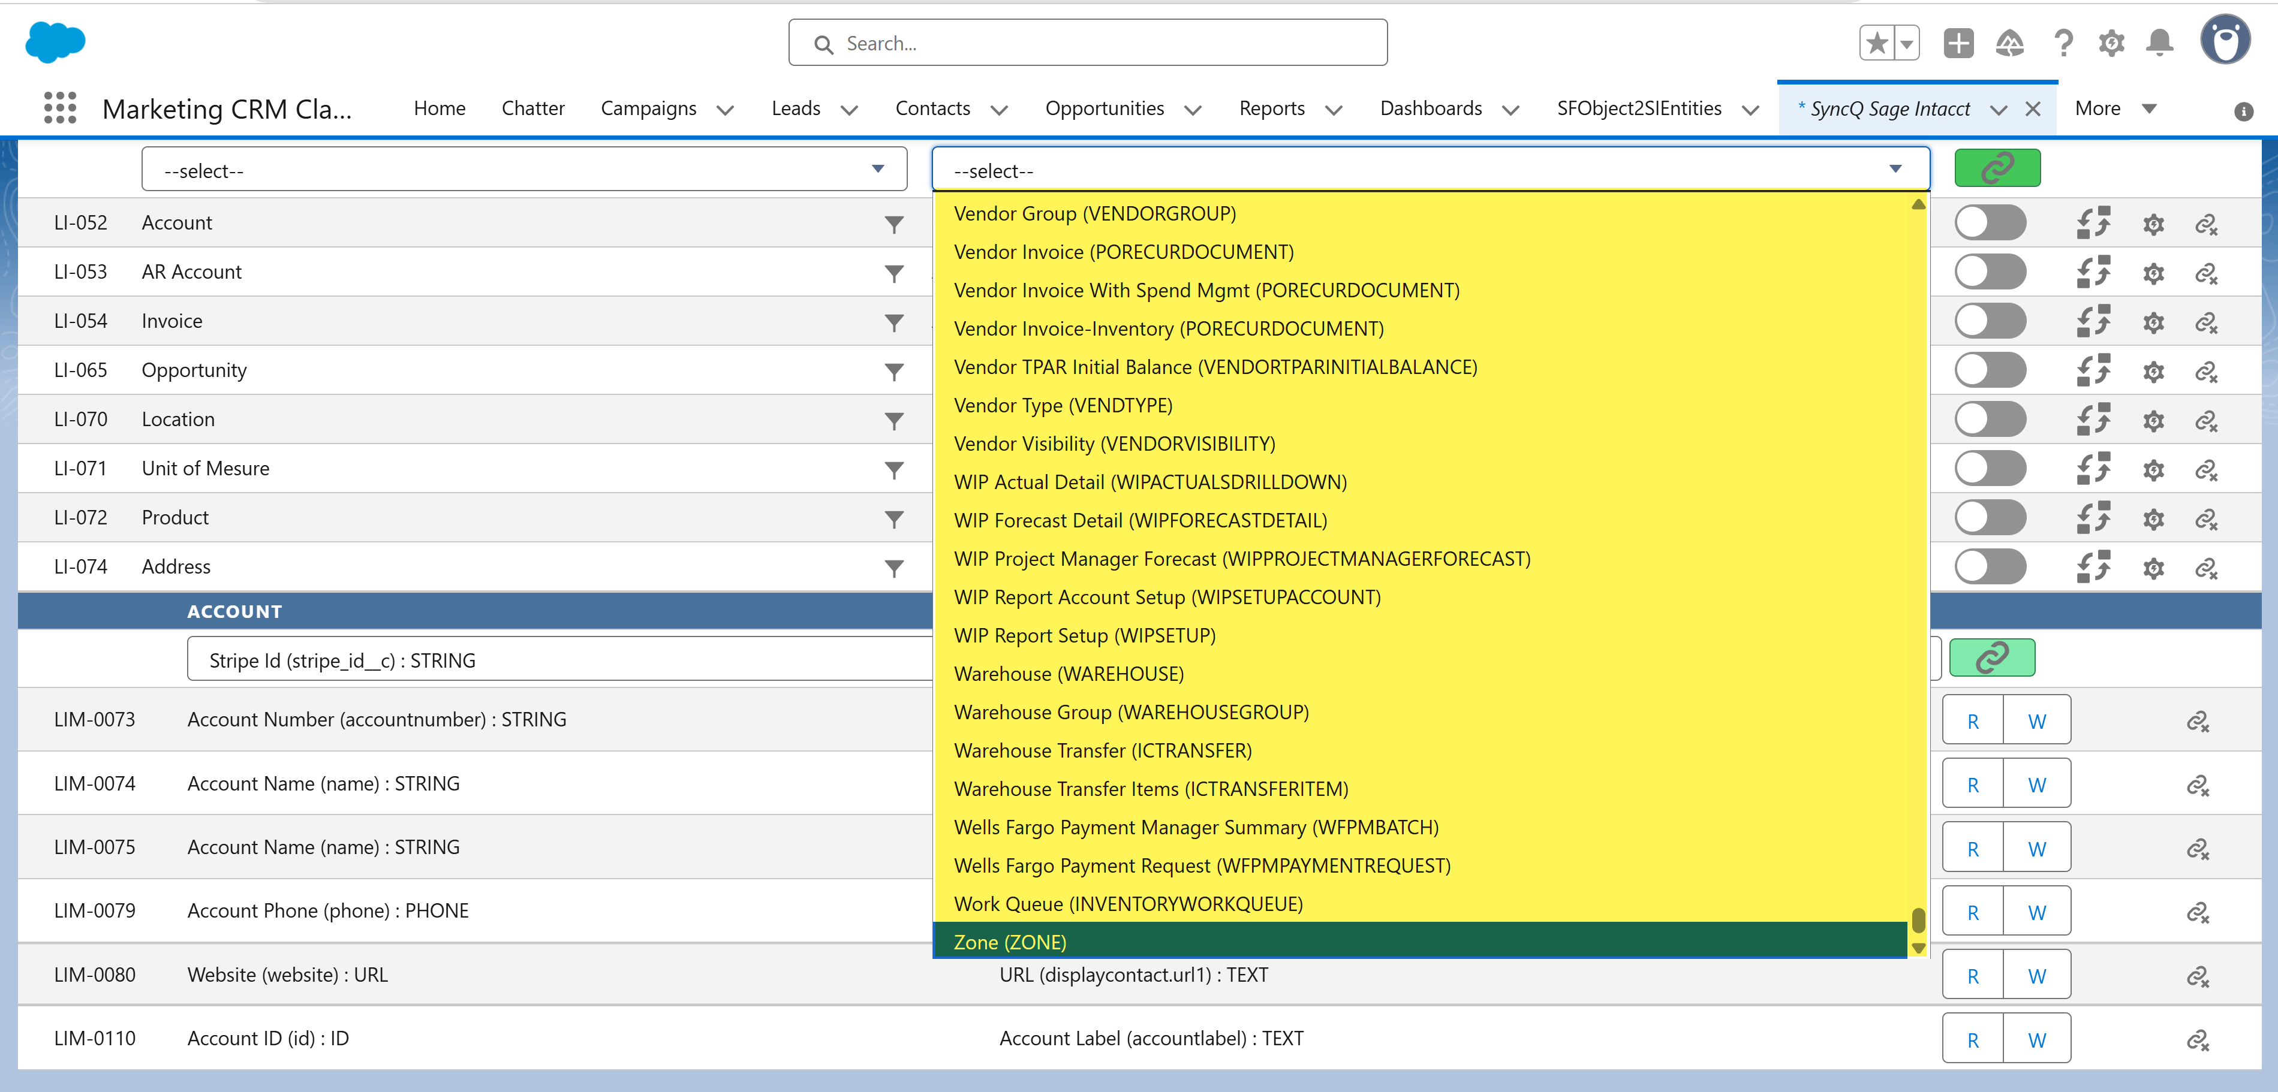
Task: Open the More tabs dropdown
Action: [2116, 108]
